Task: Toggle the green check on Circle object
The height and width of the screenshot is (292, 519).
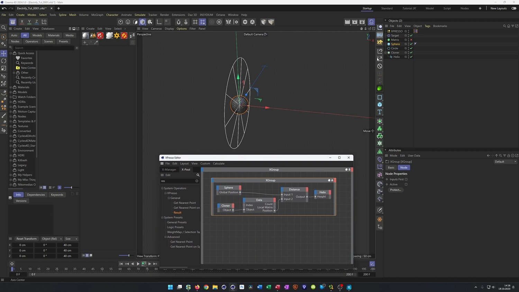Action: (x=411, y=48)
